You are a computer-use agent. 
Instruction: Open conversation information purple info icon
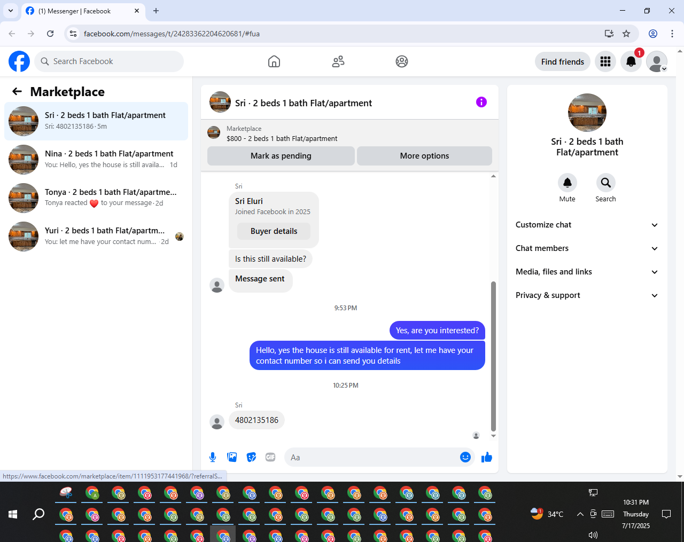tap(481, 102)
